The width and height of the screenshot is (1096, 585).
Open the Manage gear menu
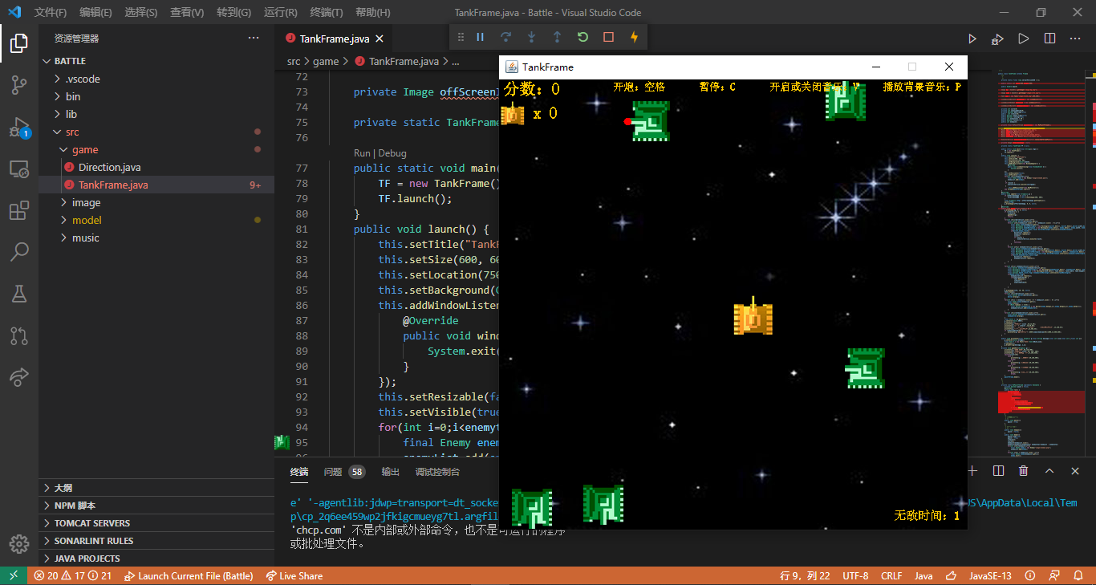tap(19, 543)
